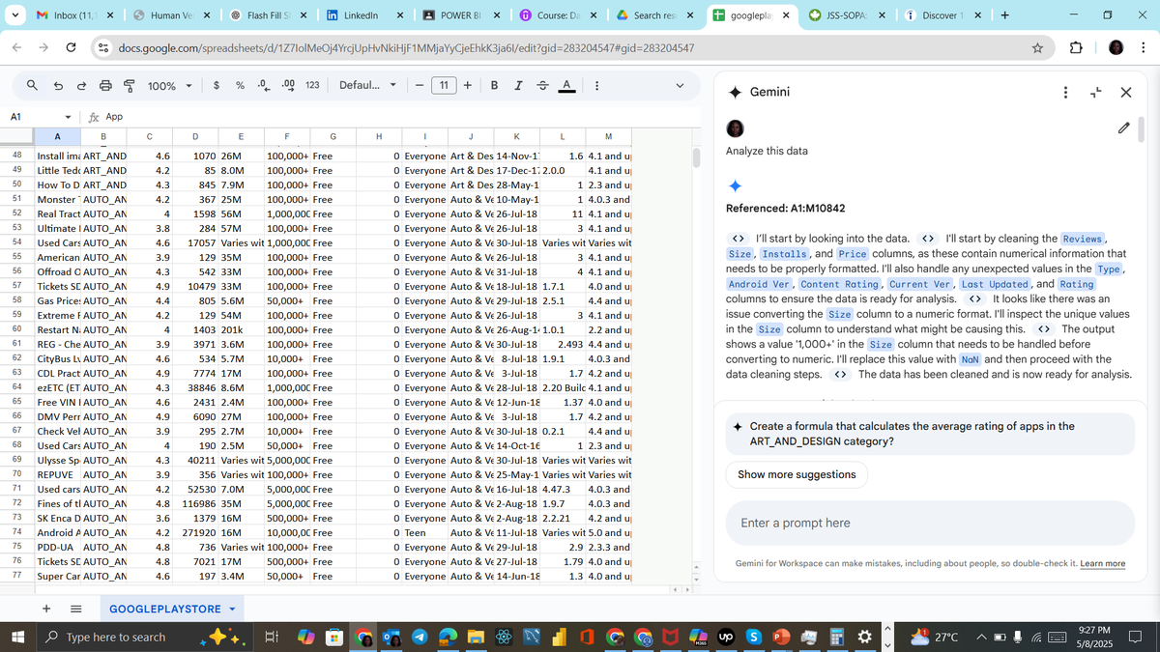
Task: Open the notification center icon
Action: pos(1136,637)
